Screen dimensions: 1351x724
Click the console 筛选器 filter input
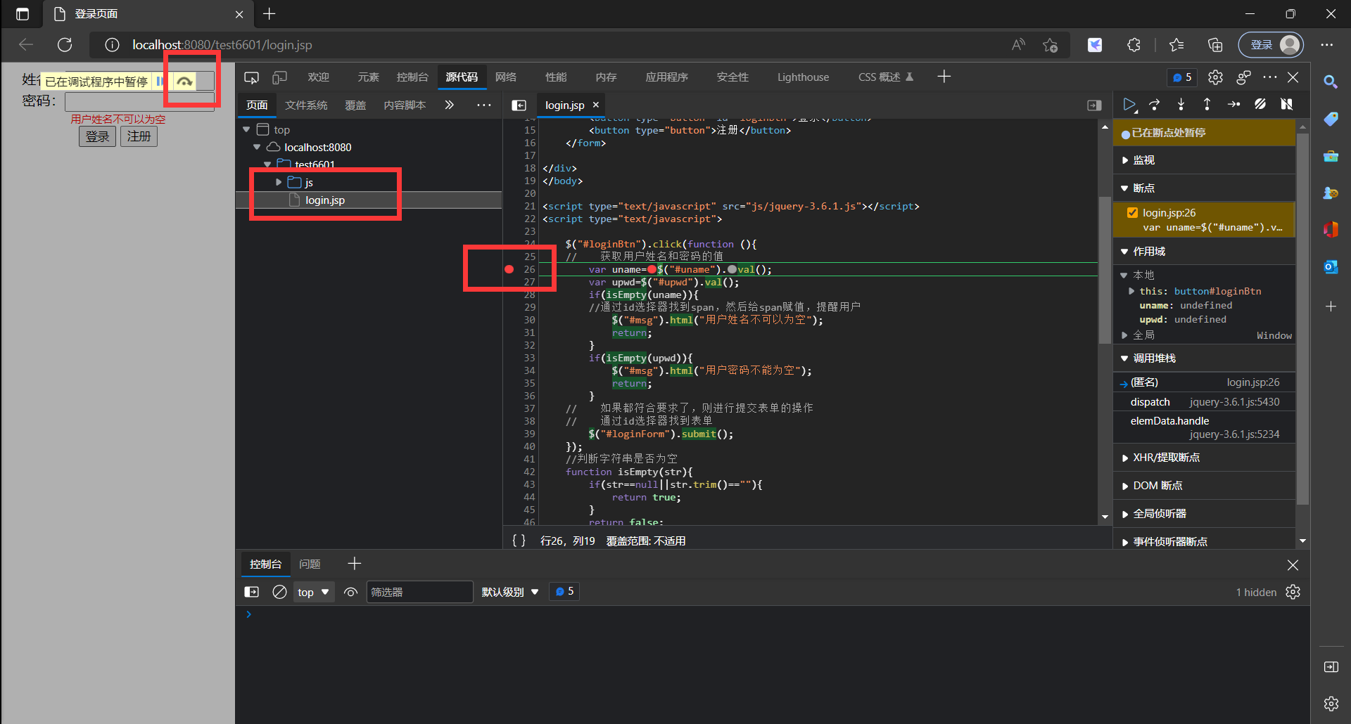pyautogui.click(x=419, y=592)
